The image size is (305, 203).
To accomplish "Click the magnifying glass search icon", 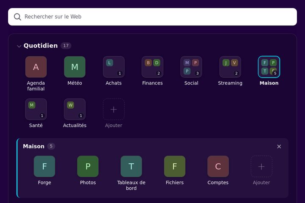I will click(x=17, y=17).
